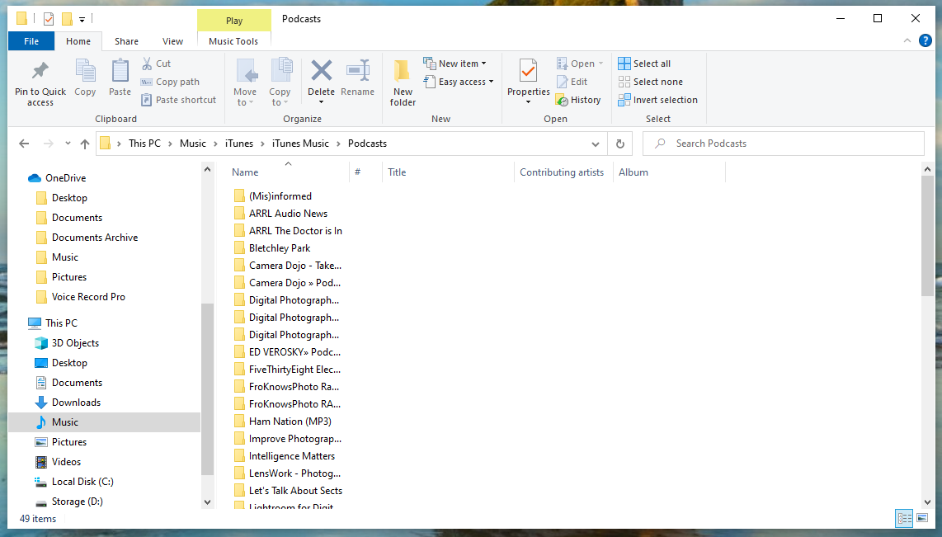The image size is (942, 537).
Task: Select Videos in navigation pane
Action: [x=66, y=462]
